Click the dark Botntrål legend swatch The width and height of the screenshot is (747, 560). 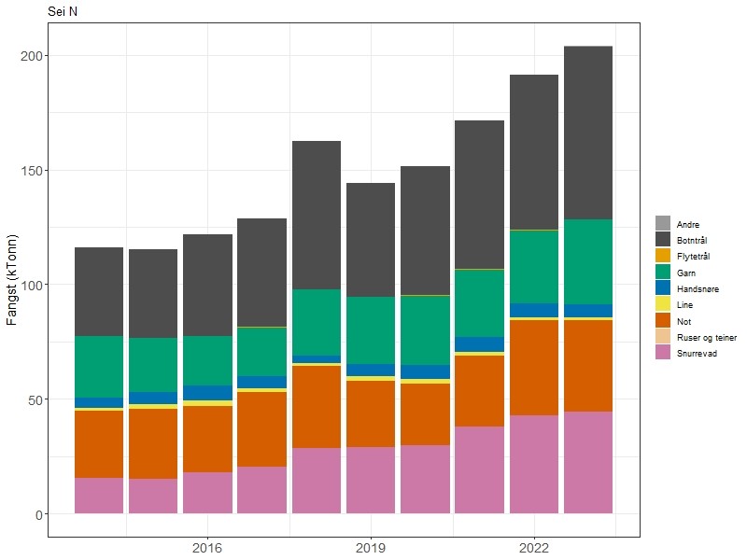pyautogui.click(x=663, y=239)
